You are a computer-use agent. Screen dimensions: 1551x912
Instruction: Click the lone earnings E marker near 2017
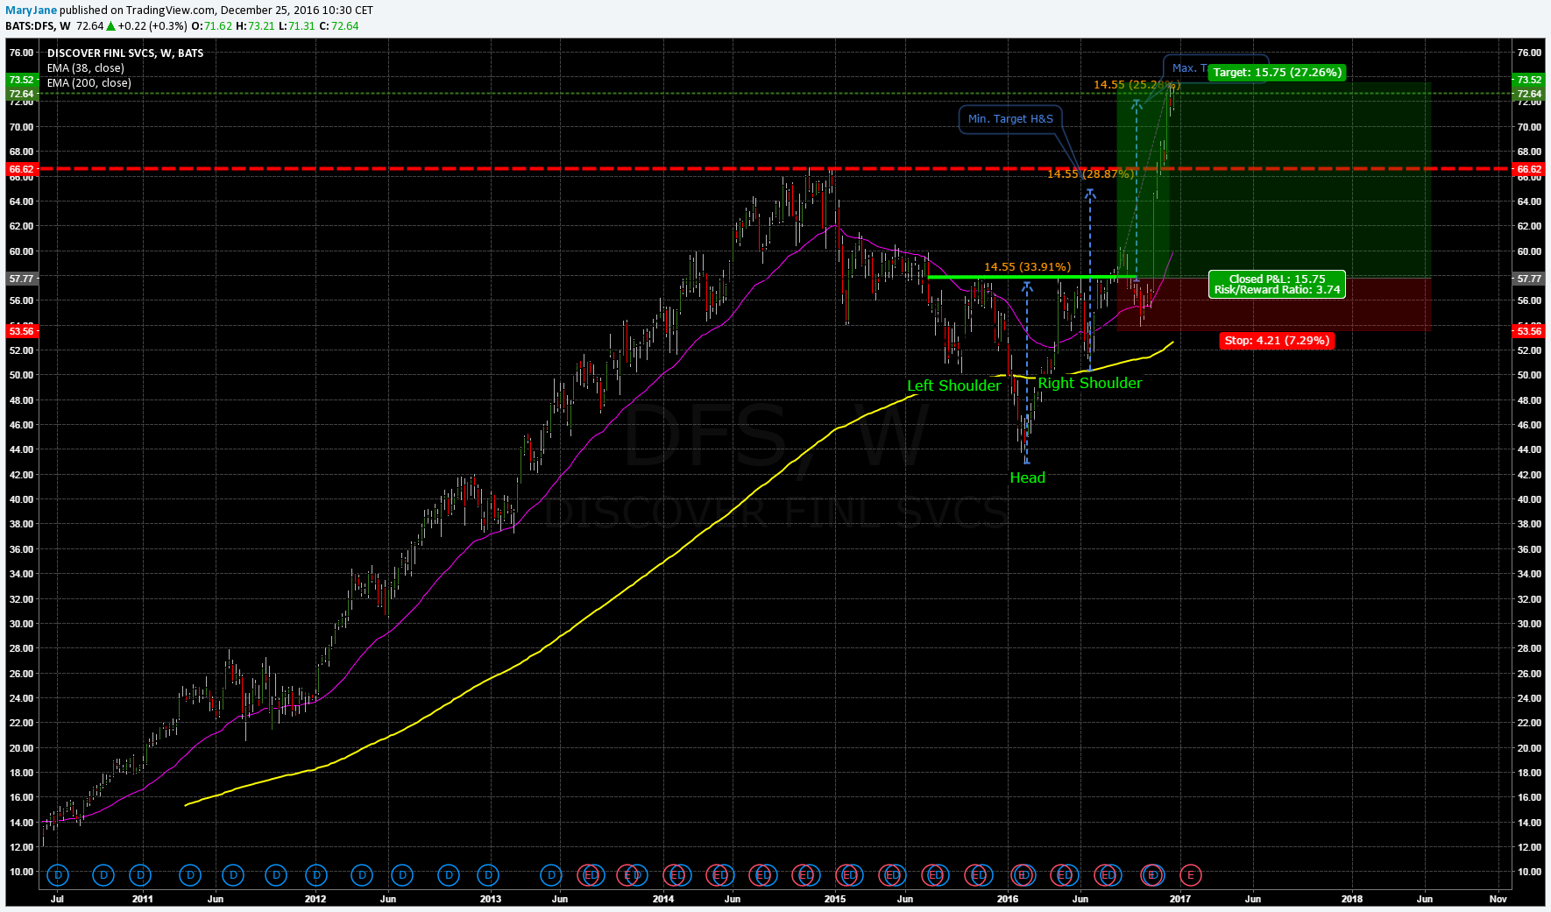(x=1190, y=874)
